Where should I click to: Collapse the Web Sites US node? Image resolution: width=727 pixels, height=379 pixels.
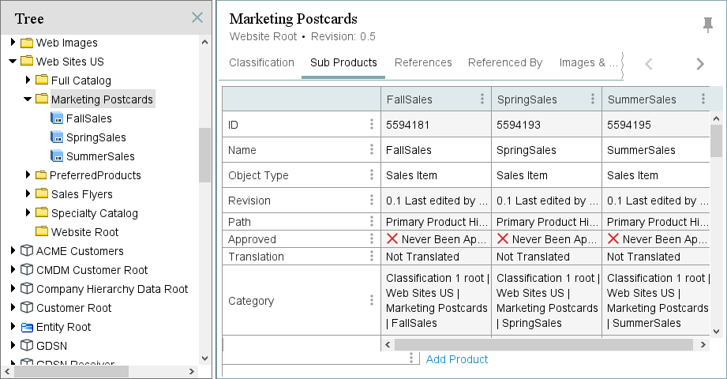pyautogui.click(x=13, y=62)
